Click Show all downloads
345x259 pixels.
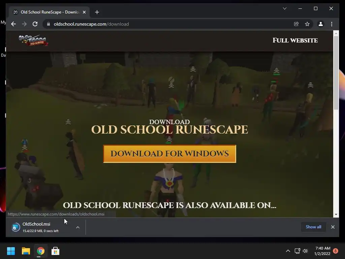pos(313,227)
